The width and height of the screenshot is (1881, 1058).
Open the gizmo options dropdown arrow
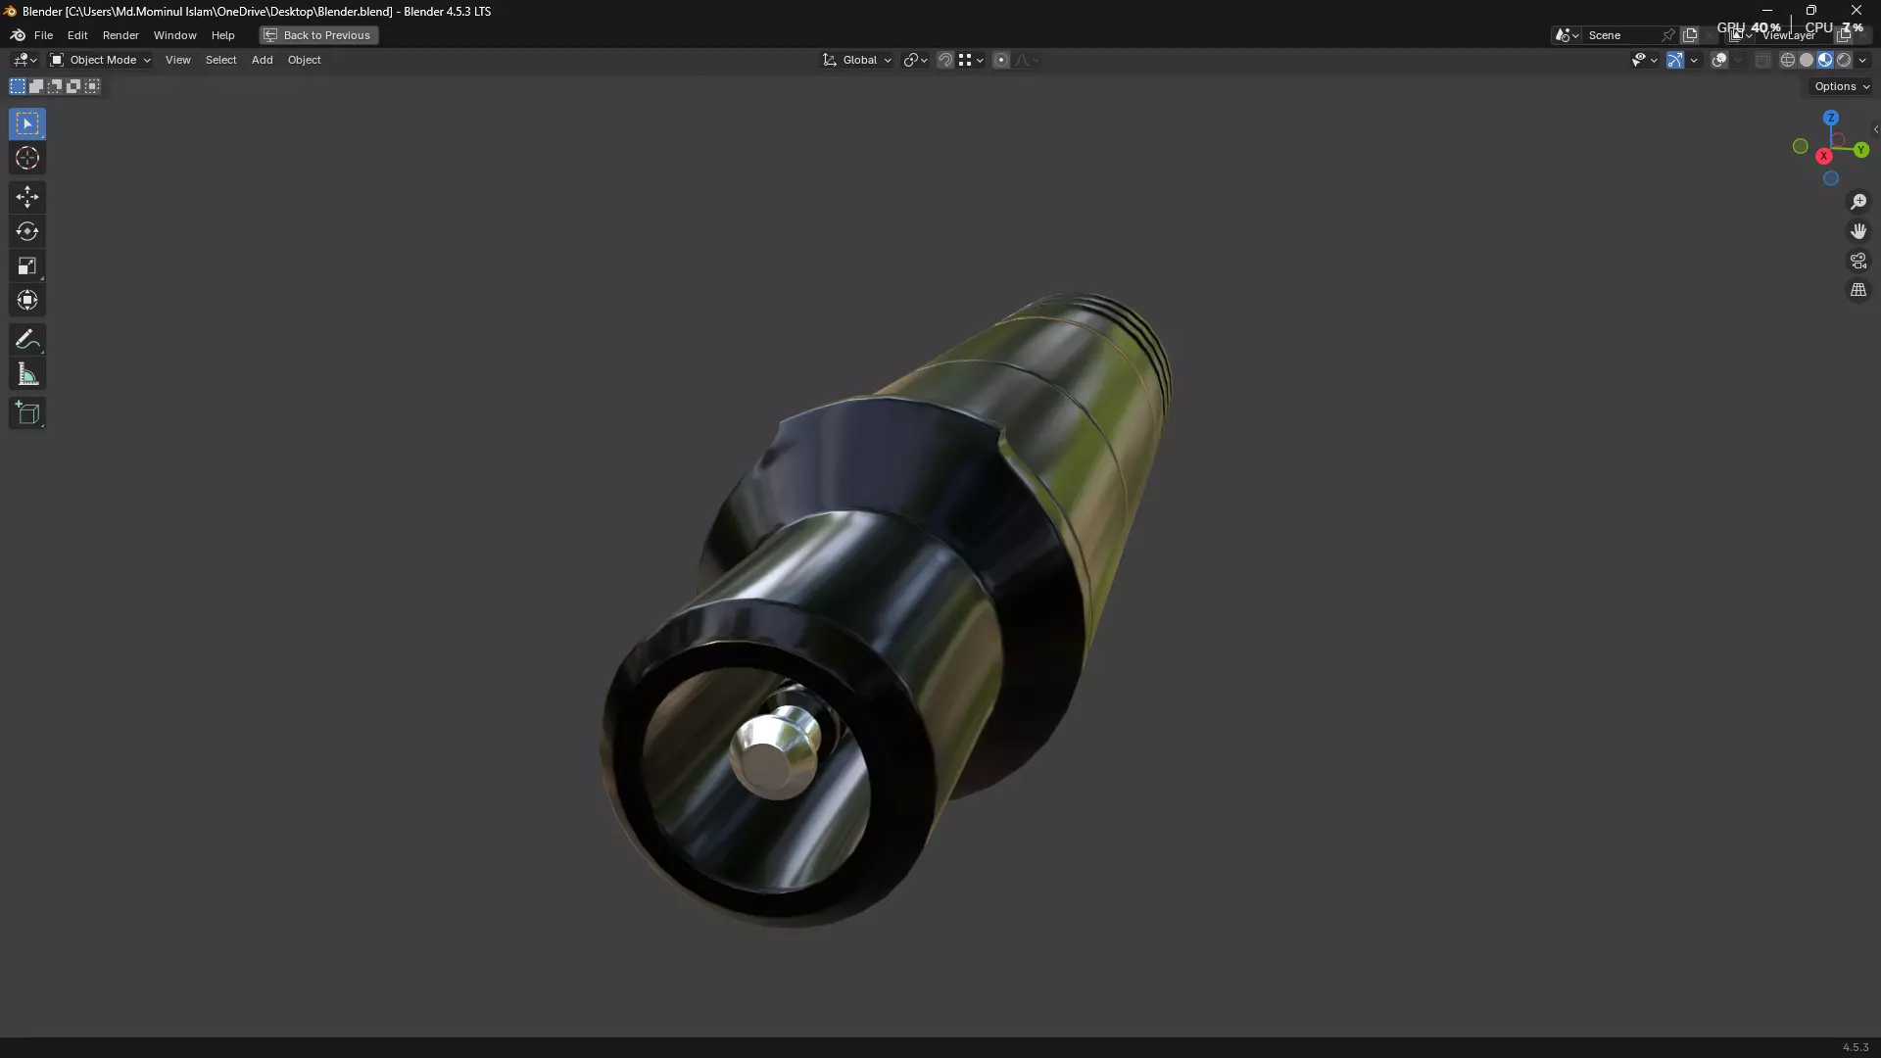pyautogui.click(x=1694, y=60)
